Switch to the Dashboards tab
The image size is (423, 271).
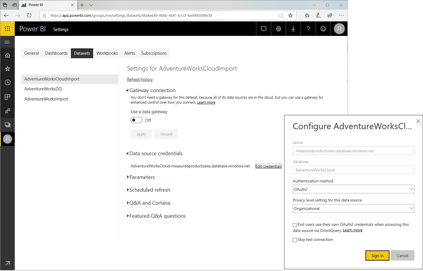(x=56, y=53)
